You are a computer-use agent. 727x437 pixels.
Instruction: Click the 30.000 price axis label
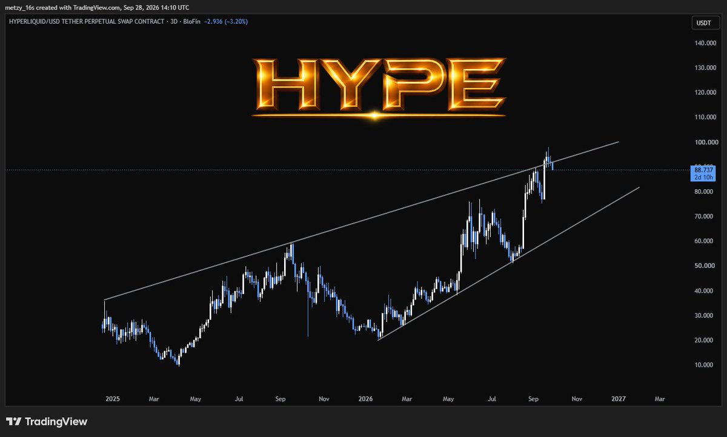(703, 316)
